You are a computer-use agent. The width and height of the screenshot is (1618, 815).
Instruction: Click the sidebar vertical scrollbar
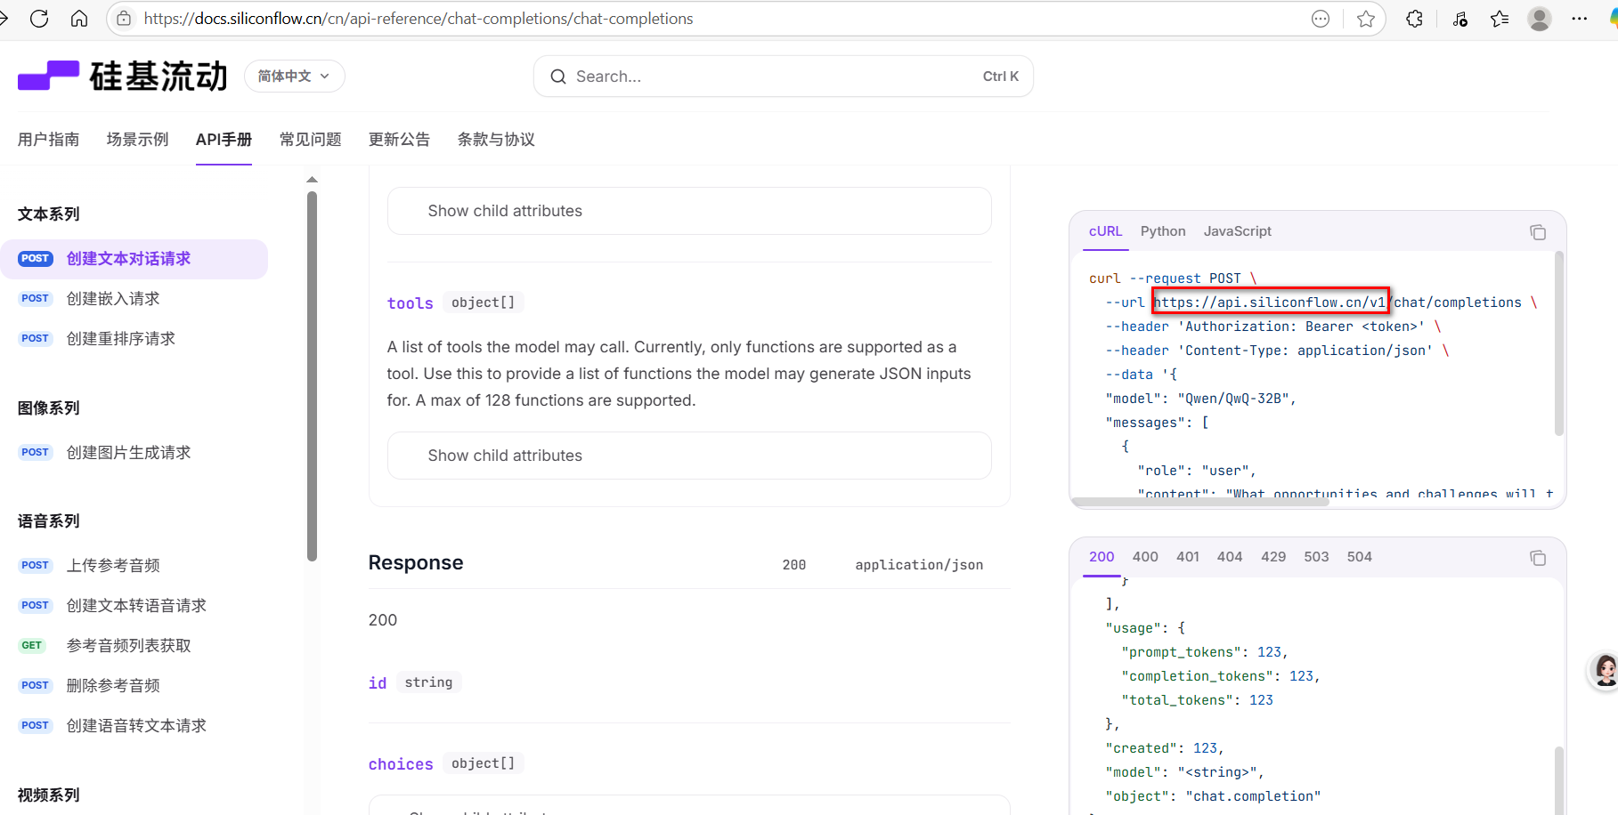click(x=312, y=374)
